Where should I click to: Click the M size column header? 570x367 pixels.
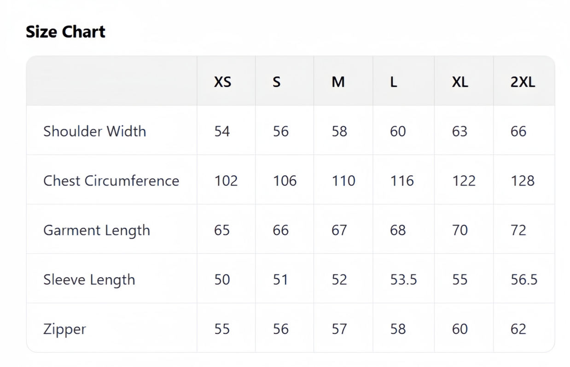pos(338,82)
